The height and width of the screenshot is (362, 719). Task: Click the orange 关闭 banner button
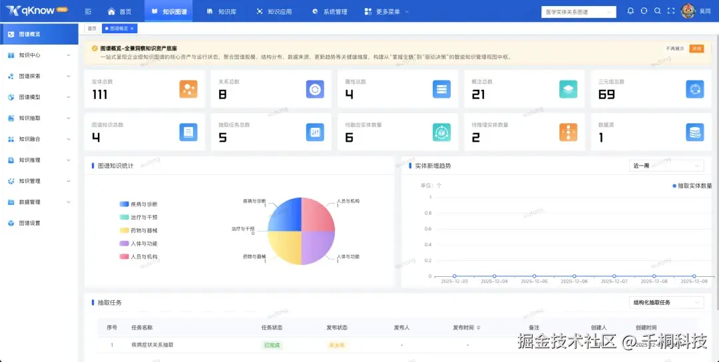pyautogui.click(x=696, y=49)
